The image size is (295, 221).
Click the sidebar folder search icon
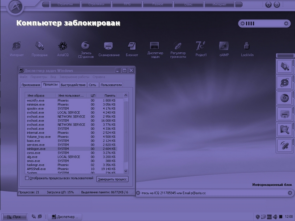tap(285, 130)
